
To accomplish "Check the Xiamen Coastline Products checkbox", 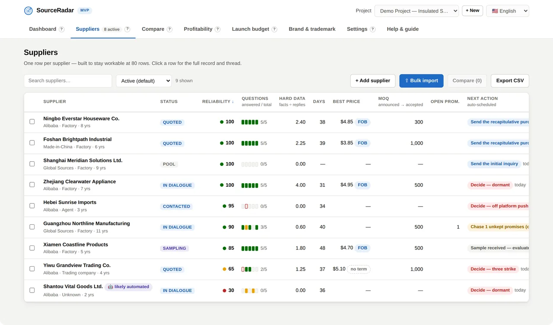I will pyautogui.click(x=32, y=248).
